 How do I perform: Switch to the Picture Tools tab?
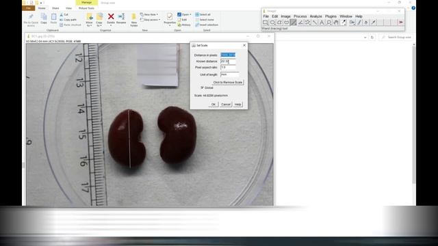86,8
